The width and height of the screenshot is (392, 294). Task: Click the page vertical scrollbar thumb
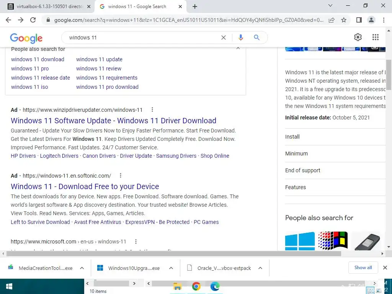[x=389, y=75]
